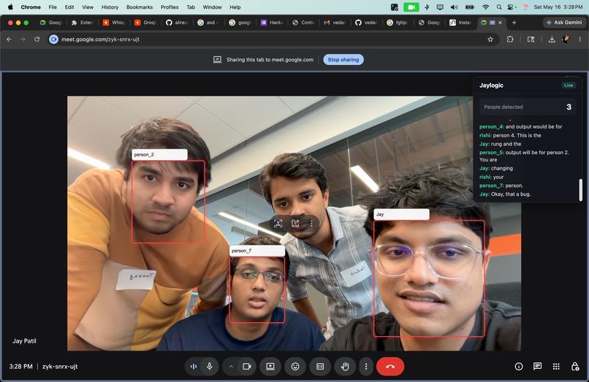Click the Jaylogic panel scrollbar
This screenshot has width=589, height=382.
pos(581,190)
